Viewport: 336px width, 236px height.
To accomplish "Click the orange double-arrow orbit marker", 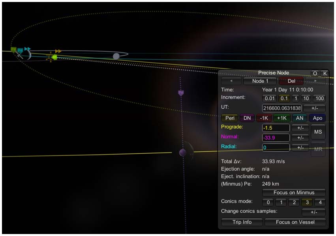I will tap(58, 51).
